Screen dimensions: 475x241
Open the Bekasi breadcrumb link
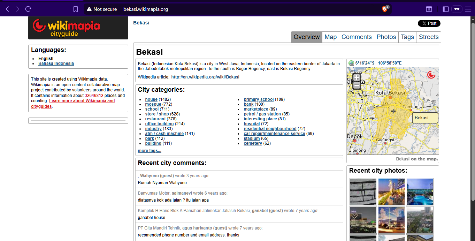click(x=141, y=23)
